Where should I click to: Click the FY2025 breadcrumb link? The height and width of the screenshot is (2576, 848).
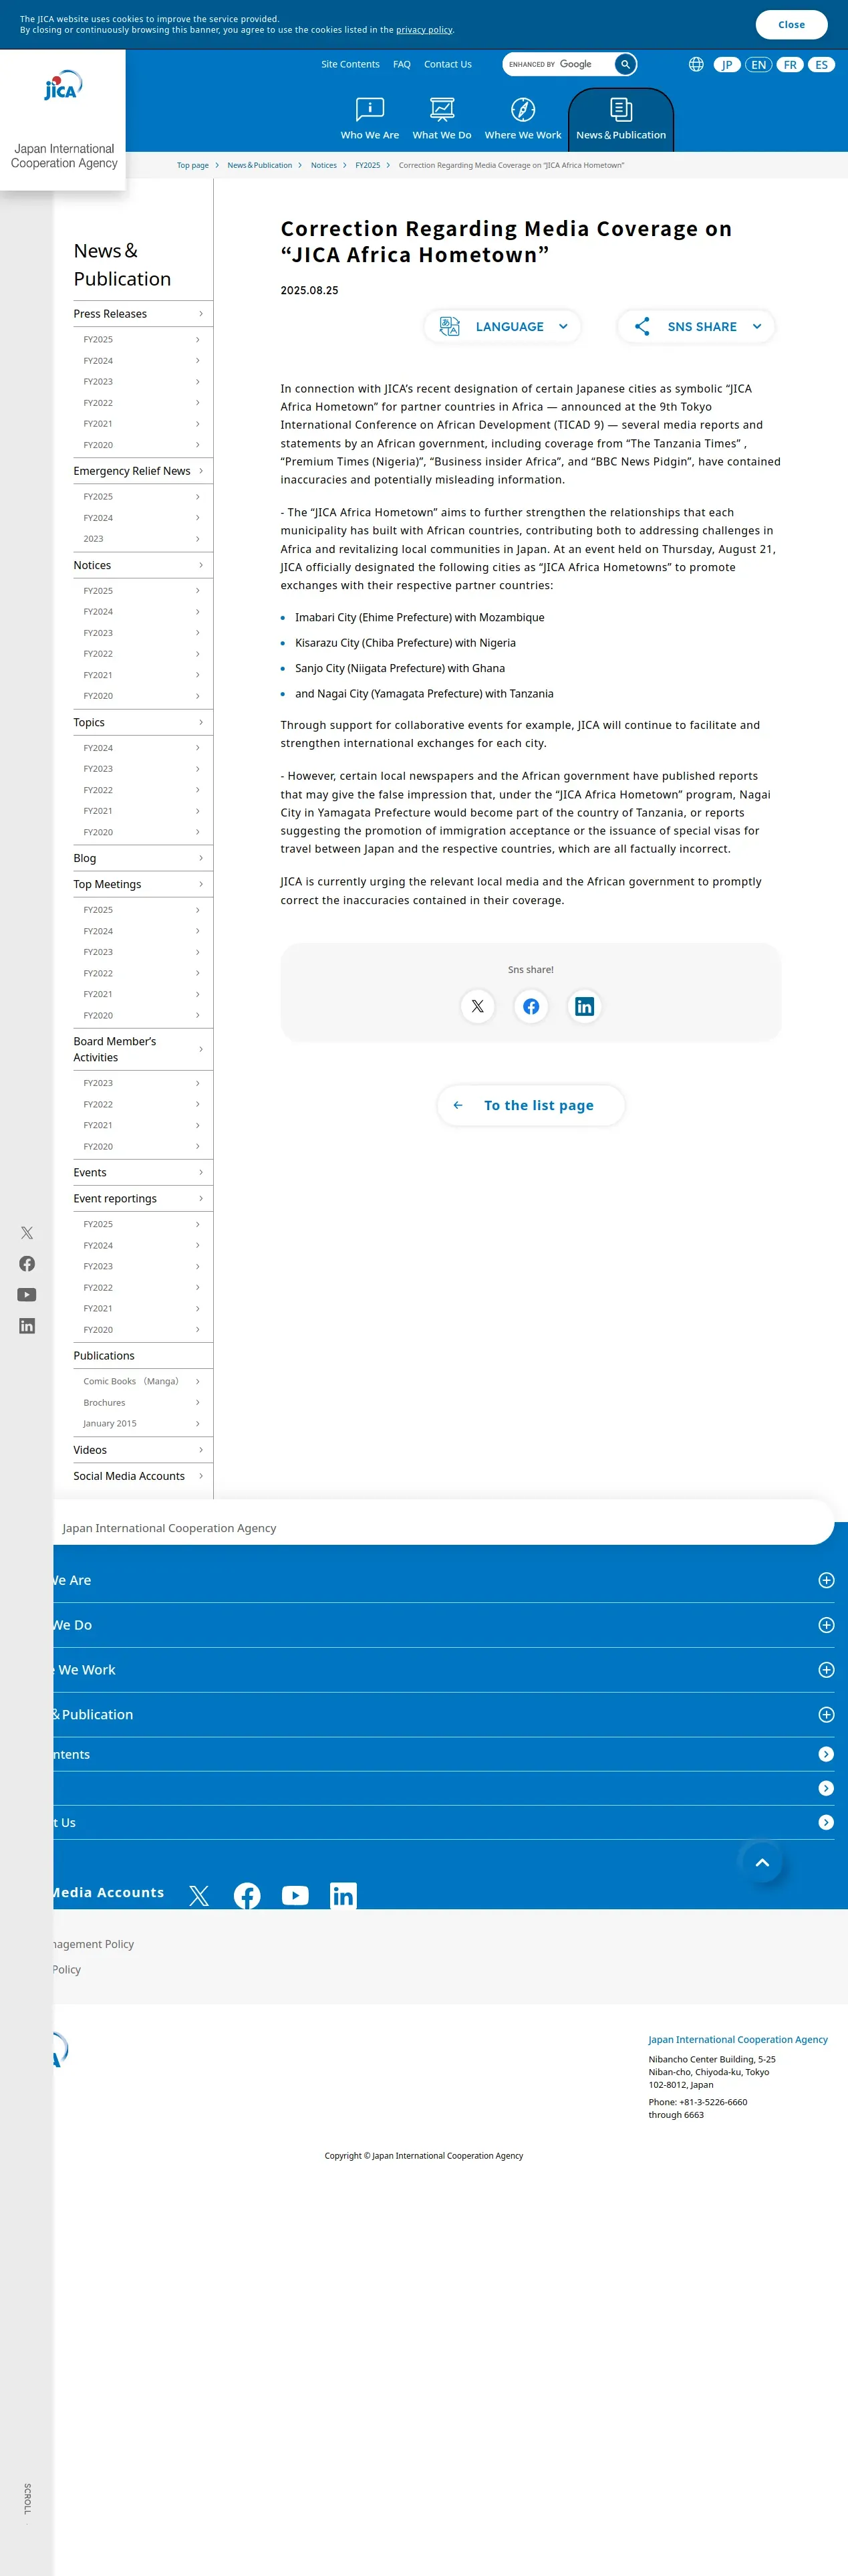tap(368, 165)
